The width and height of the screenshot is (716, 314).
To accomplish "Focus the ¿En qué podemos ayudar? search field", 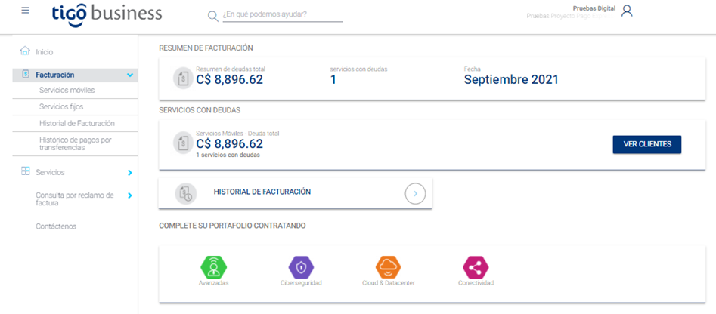I will 283,14.
